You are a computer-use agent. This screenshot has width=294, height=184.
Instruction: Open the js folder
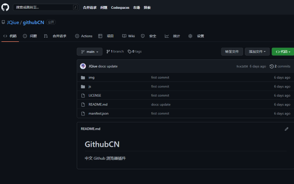90,86
